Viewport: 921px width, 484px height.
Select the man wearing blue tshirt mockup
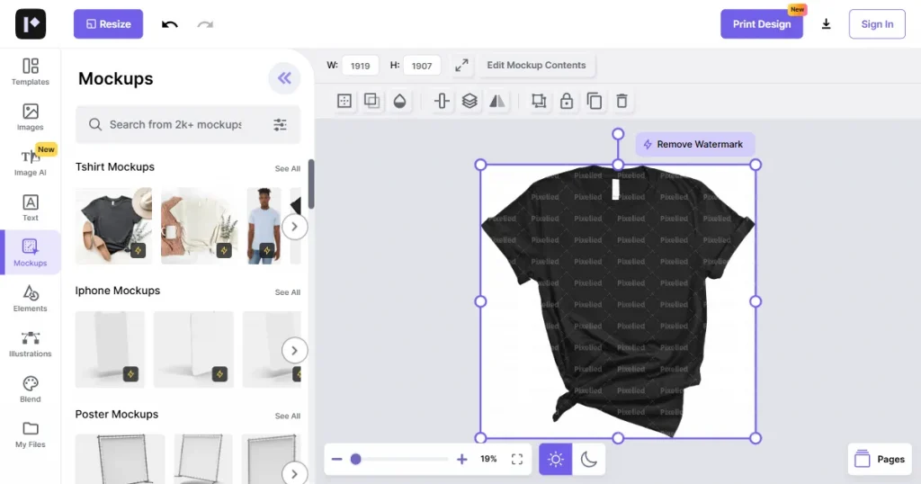click(x=264, y=226)
